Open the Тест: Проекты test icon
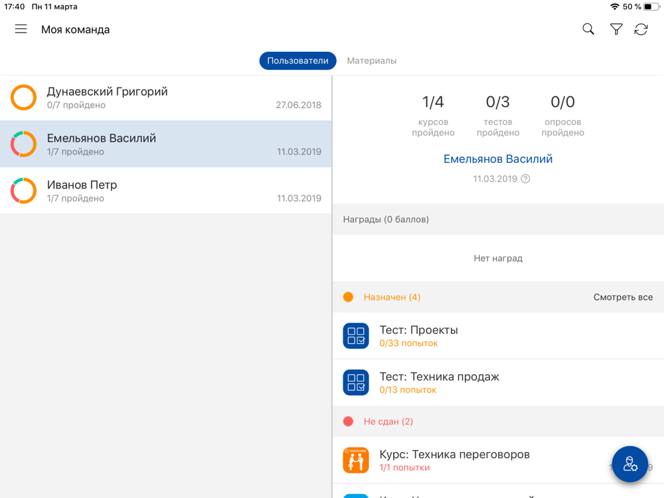664x498 pixels. [x=356, y=336]
